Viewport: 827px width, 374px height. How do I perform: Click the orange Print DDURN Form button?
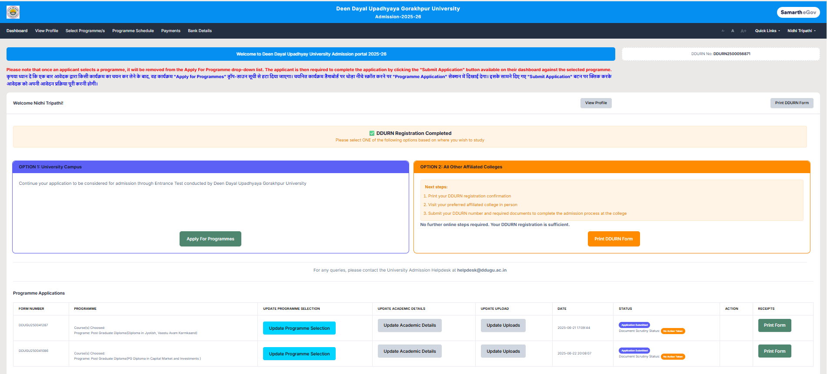click(x=614, y=239)
